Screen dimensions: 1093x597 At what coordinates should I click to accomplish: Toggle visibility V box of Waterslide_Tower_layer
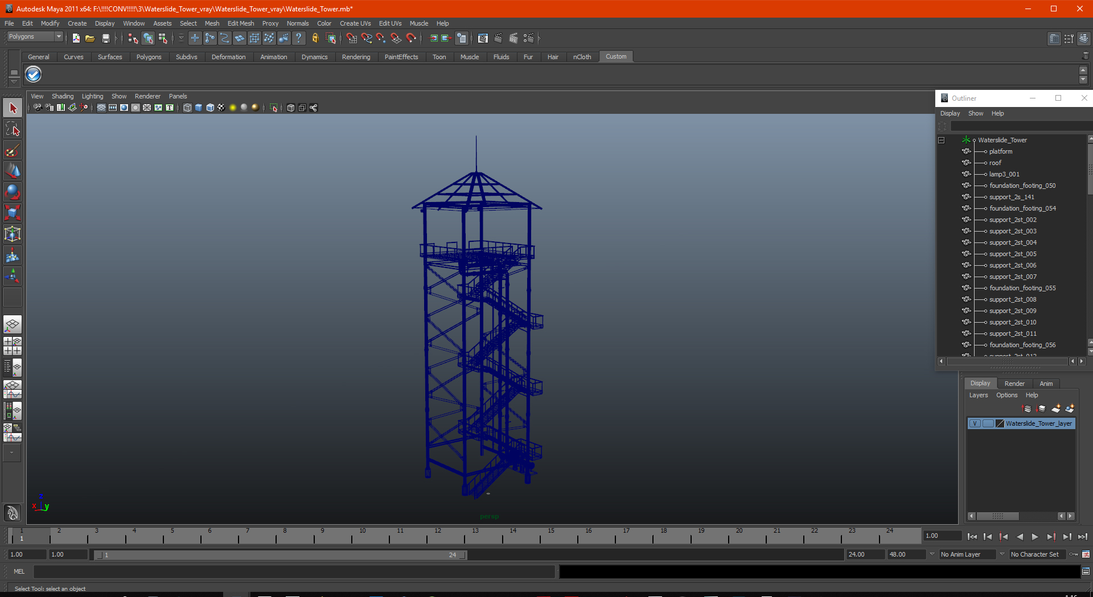coord(975,423)
